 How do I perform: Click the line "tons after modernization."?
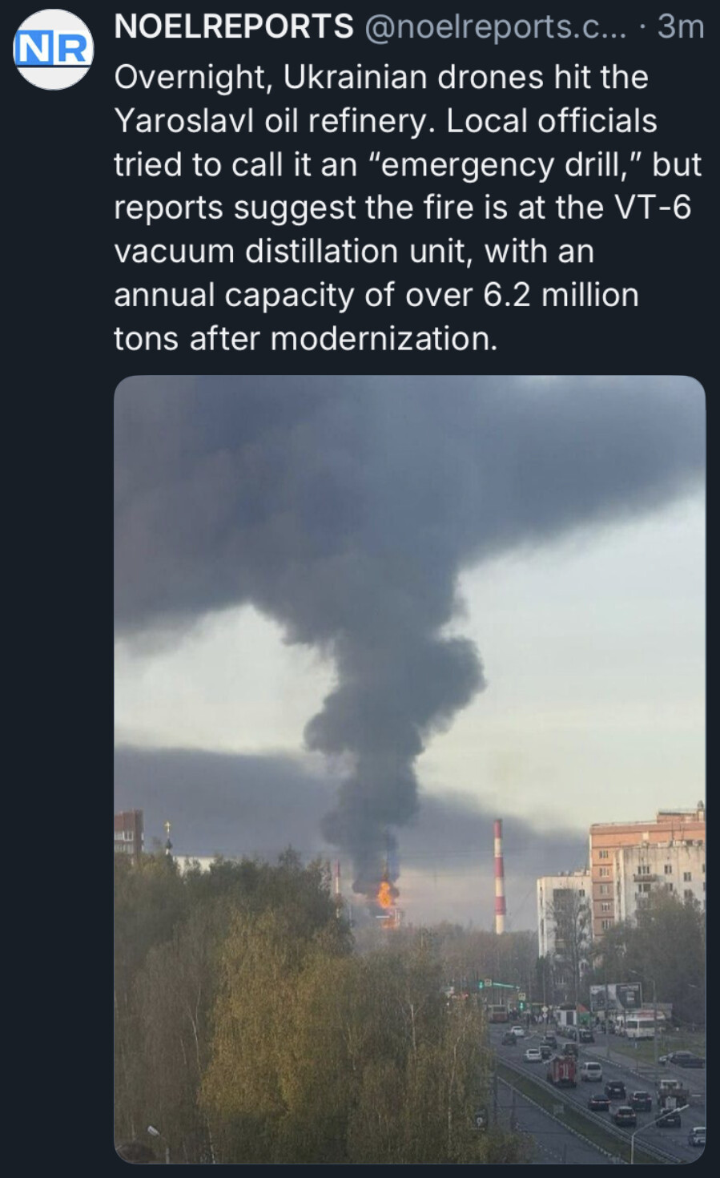click(306, 338)
